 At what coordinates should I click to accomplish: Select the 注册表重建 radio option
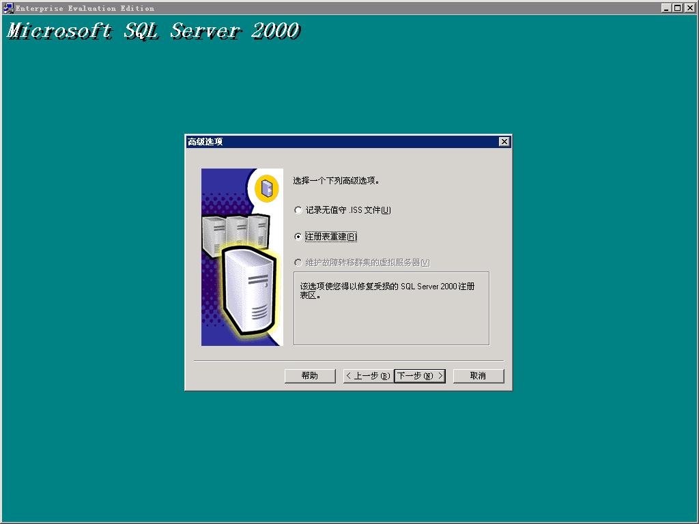click(326, 237)
